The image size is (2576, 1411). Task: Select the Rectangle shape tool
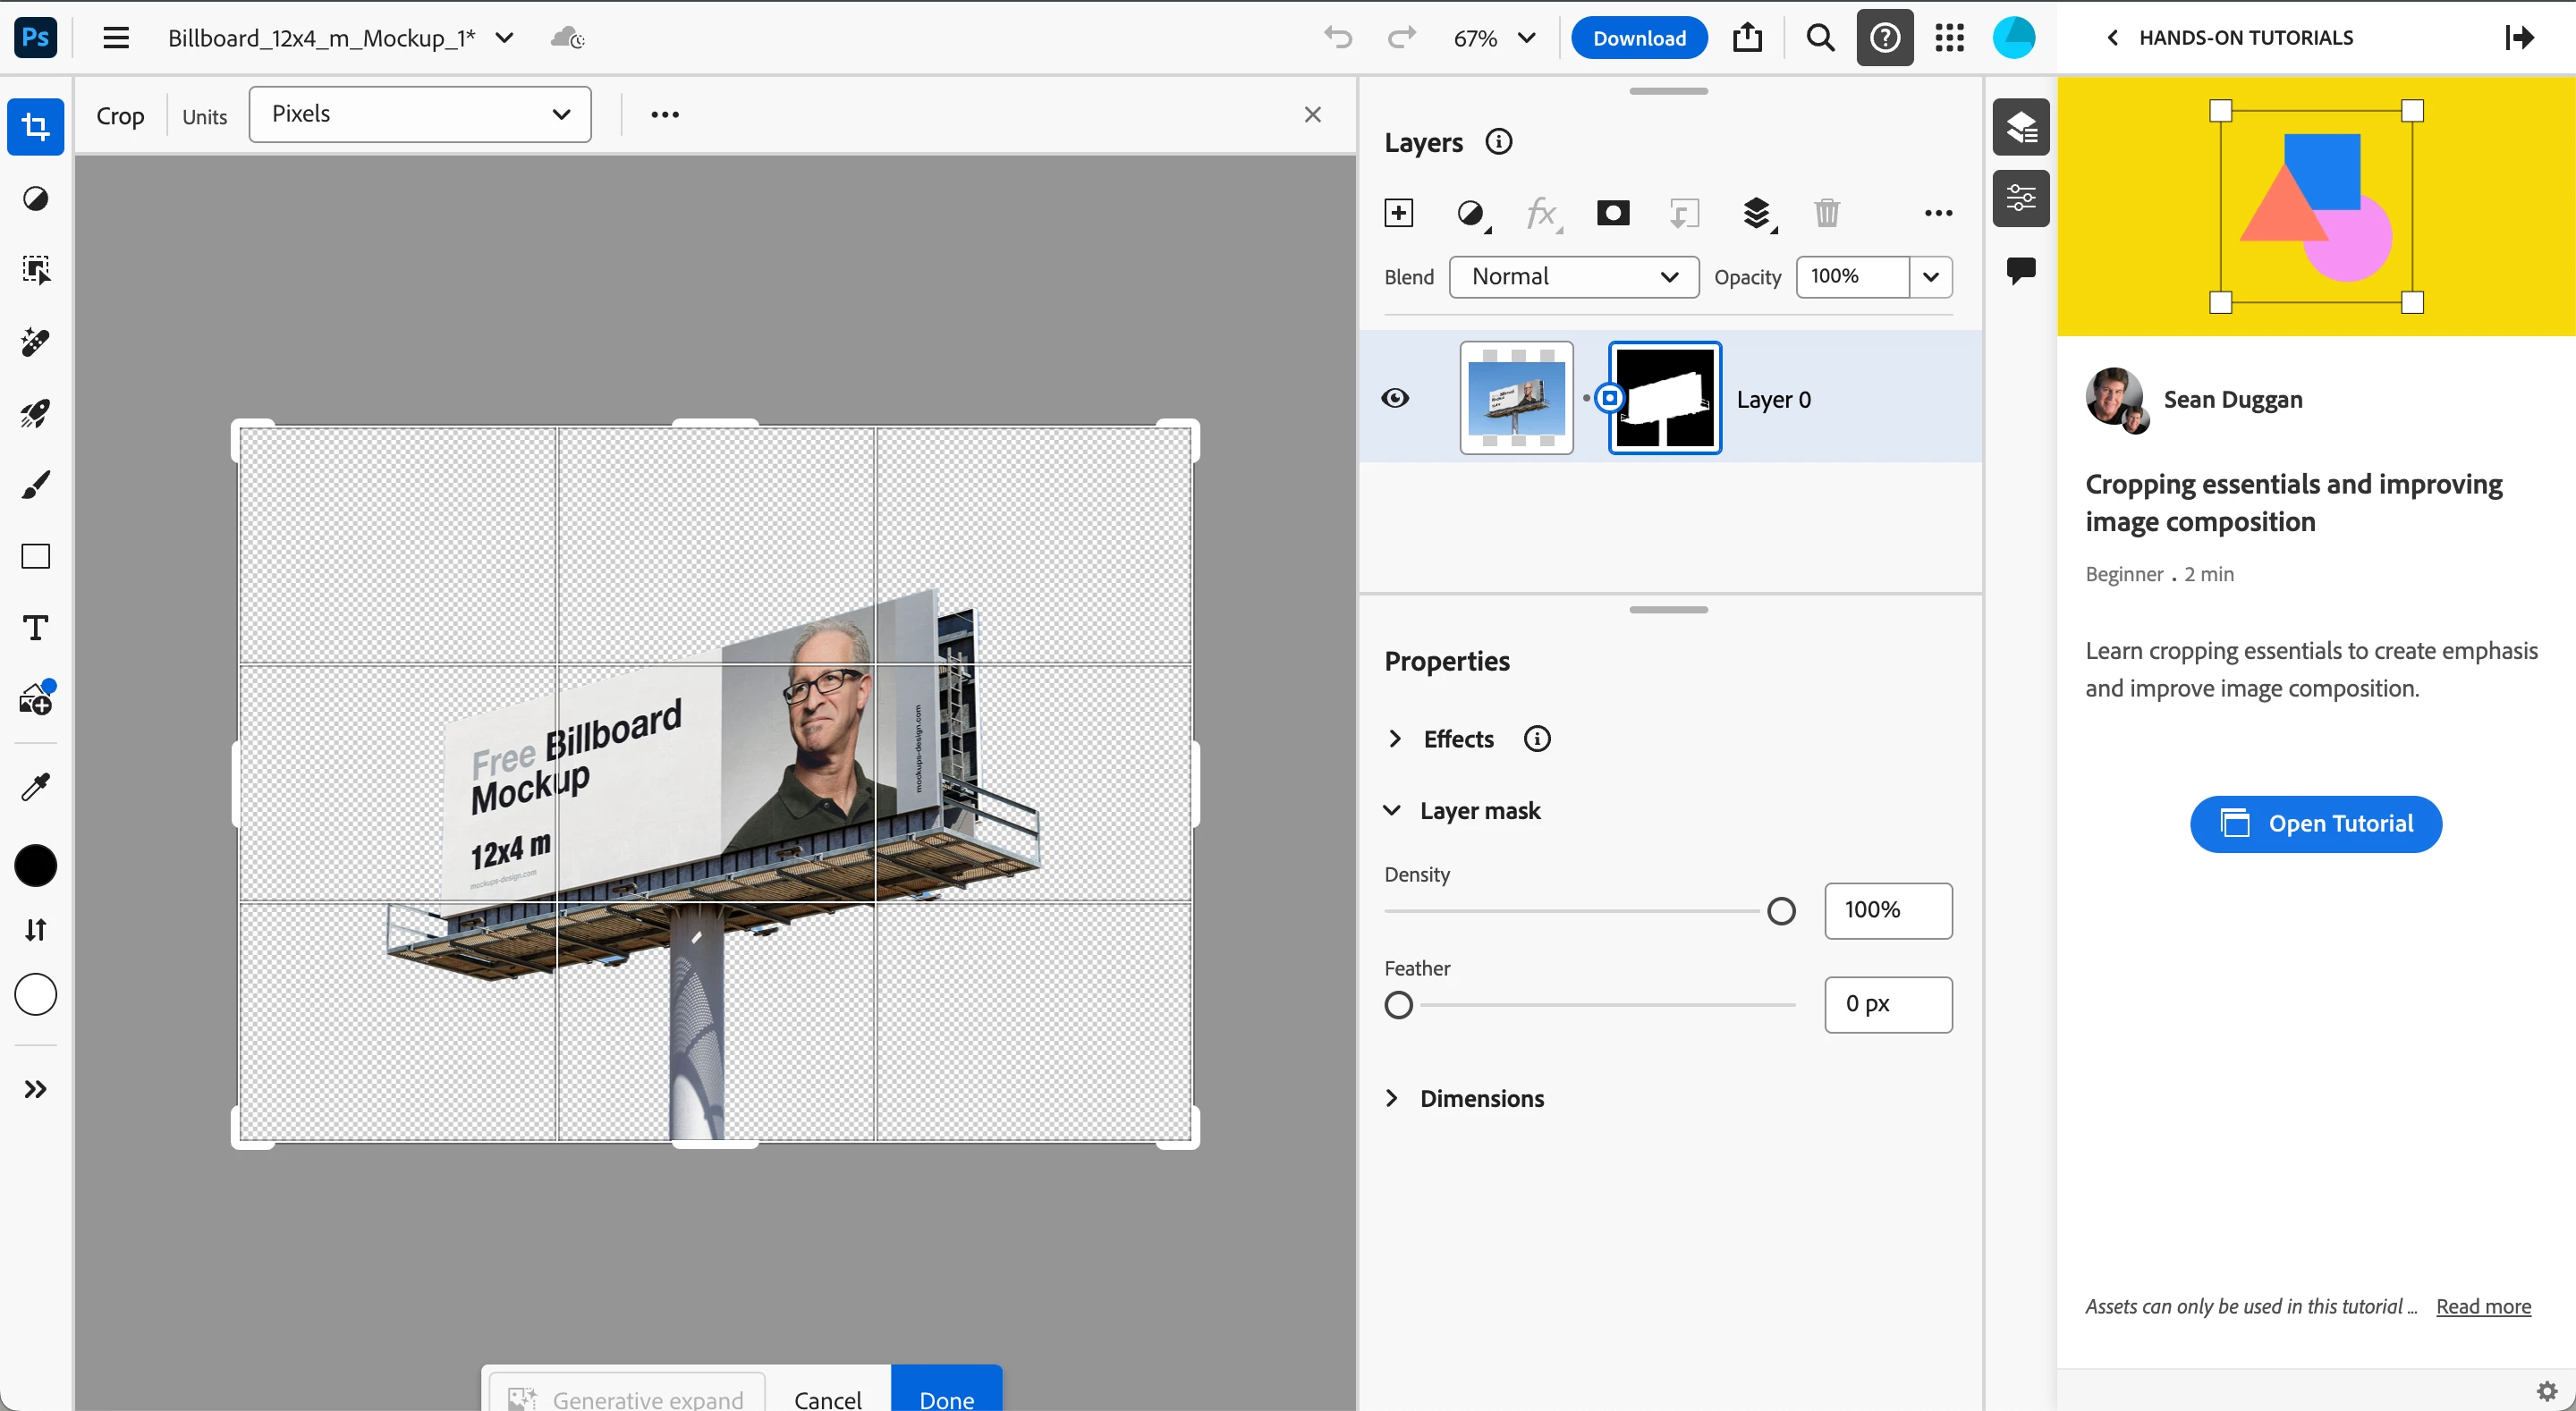click(35, 556)
